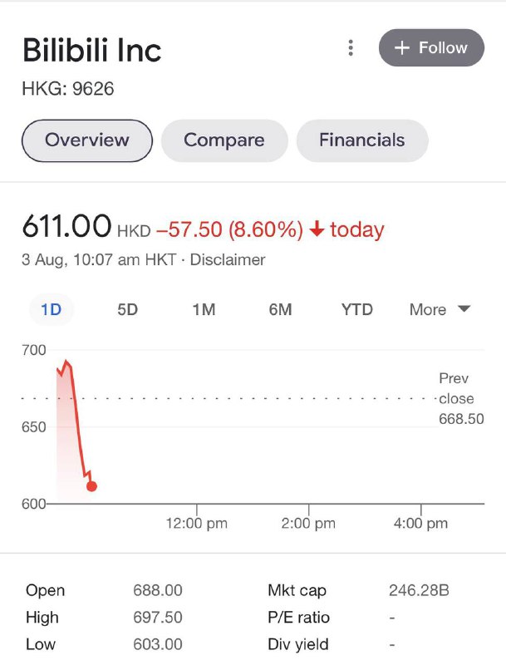The image size is (506, 665).
Task: Select the 5D chart range
Action: pyautogui.click(x=128, y=308)
